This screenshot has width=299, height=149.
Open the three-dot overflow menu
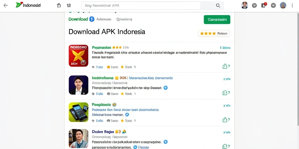tap(292, 5)
